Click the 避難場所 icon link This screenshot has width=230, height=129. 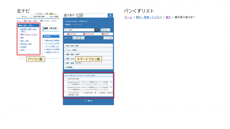point(105,34)
